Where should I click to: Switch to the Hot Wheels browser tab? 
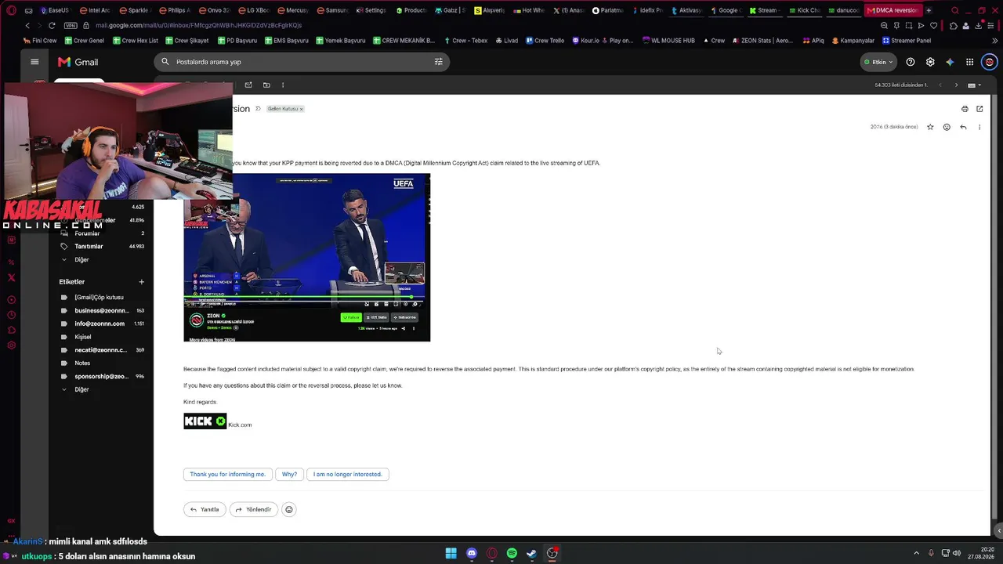tap(529, 10)
